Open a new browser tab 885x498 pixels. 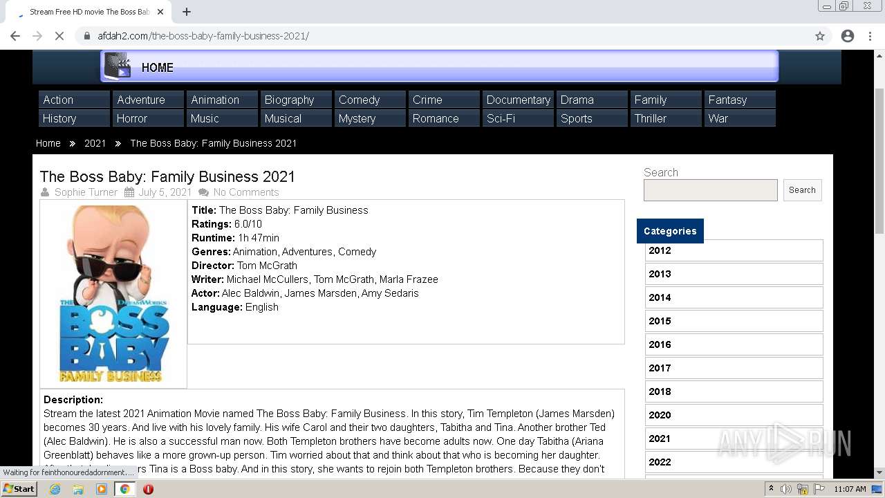click(187, 12)
